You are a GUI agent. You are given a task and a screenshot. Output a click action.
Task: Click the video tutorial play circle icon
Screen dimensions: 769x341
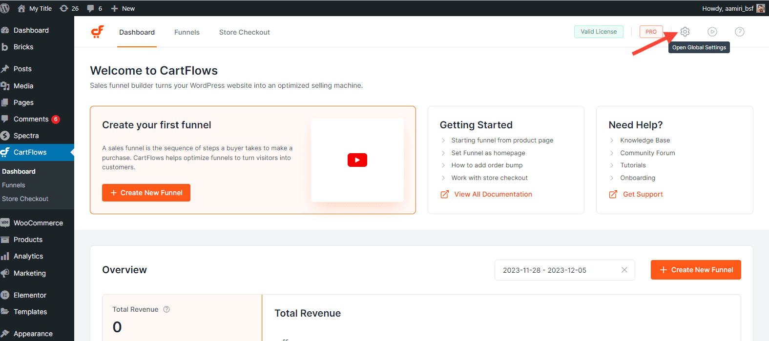(712, 32)
